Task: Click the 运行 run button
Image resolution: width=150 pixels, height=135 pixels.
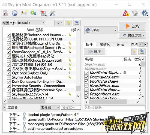Action: point(132,26)
